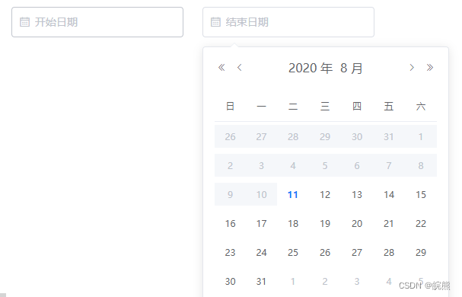Pick August 25 in the calendar
Image resolution: width=462 pixels, height=297 pixels.
293,253
